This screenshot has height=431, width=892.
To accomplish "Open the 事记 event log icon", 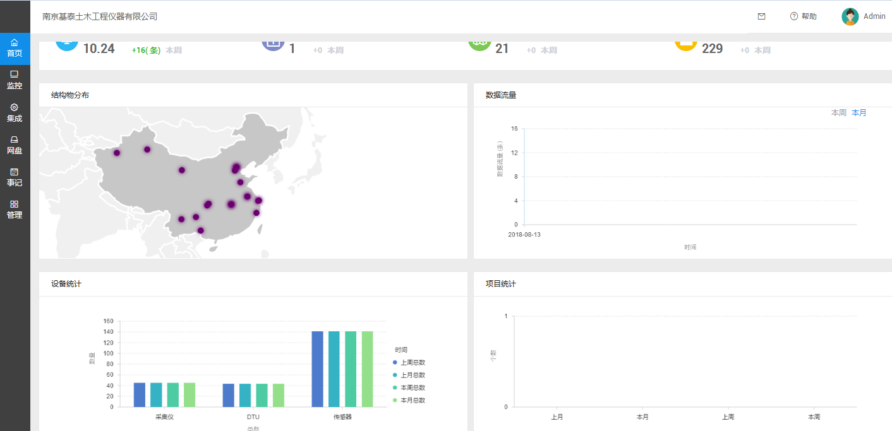I will coord(15,172).
